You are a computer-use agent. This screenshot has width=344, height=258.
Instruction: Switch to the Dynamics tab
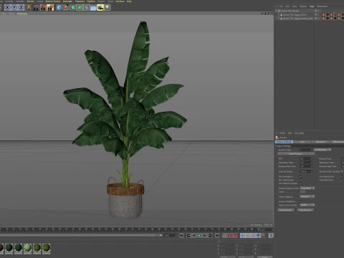pos(320,142)
